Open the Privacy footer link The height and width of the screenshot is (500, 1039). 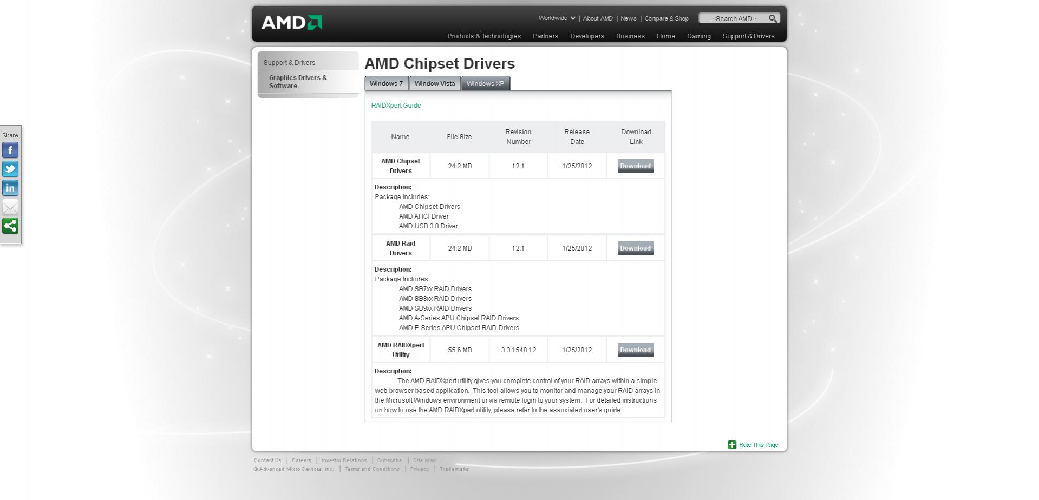click(x=419, y=469)
